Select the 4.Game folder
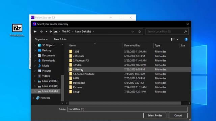216x121 pixels. tap(130, 70)
